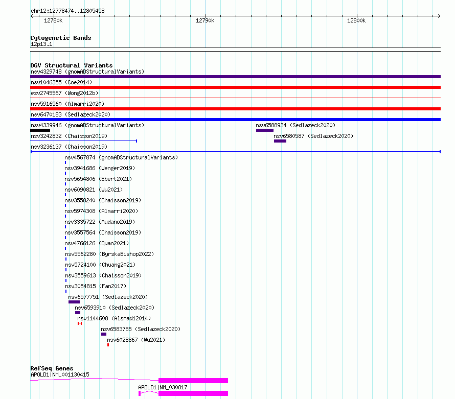Open nsv1046355 (Coe2014) variant label
This screenshot has height=399, width=455.
61,82
